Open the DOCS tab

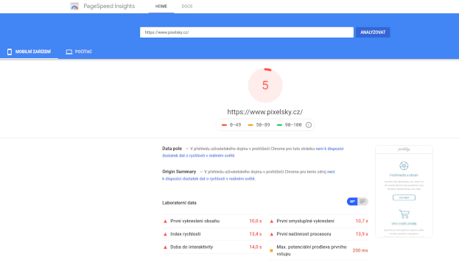[x=186, y=7]
